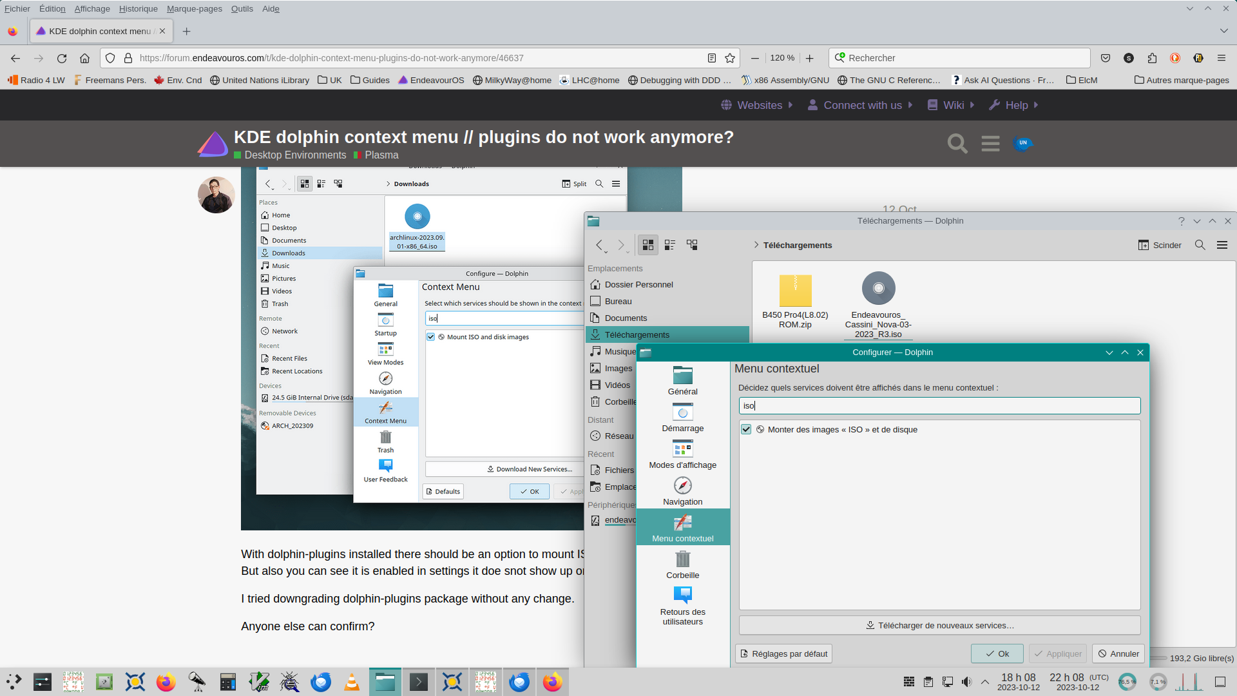1237x696 pixels.
Task: Click volume icon in system tray
Action: [x=966, y=682]
